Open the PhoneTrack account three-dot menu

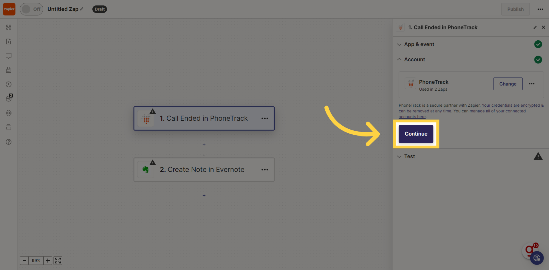click(532, 84)
